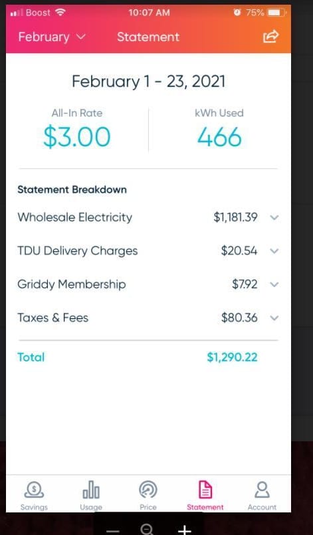Tap the share icon in header
This screenshot has height=535, width=313.
tap(270, 36)
